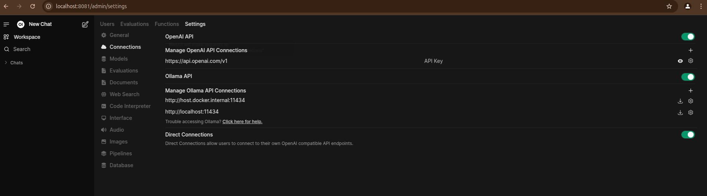Open gear settings for host.docker.internal connection
This screenshot has width=707, height=196.
(x=691, y=101)
